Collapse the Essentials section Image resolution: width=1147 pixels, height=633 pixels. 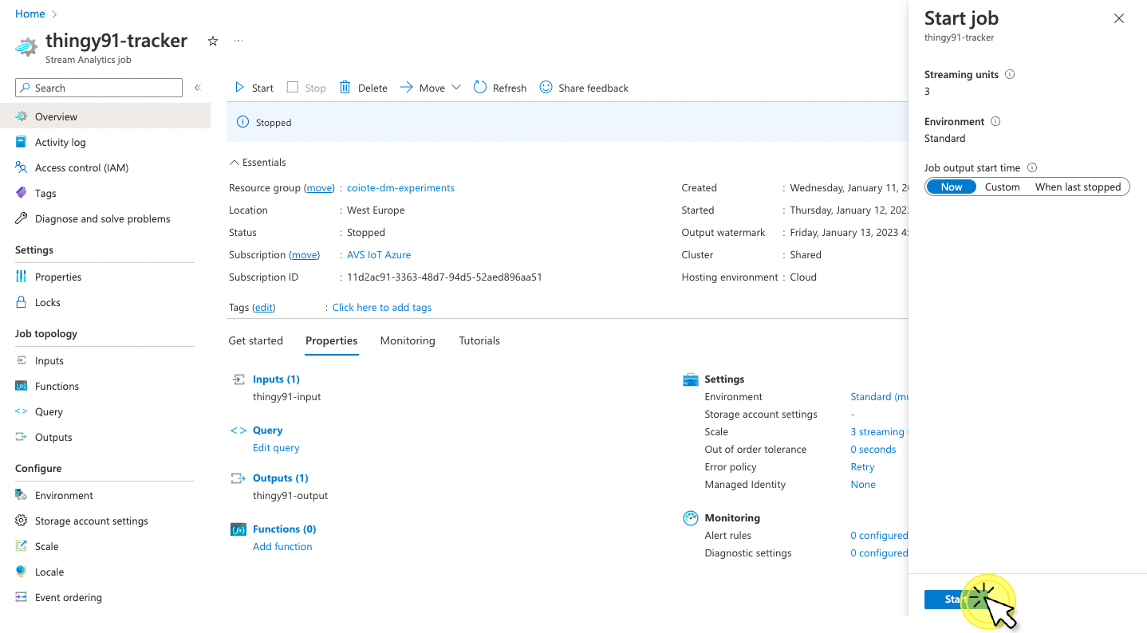click(x=258, y=162)
